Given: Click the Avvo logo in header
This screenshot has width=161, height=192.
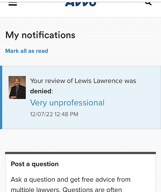Looking at the screenshot, I should (x=80, y=3).
